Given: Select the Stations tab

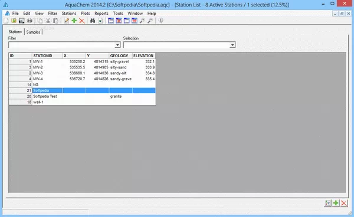Looking at the screenshot, I should 15,32.
